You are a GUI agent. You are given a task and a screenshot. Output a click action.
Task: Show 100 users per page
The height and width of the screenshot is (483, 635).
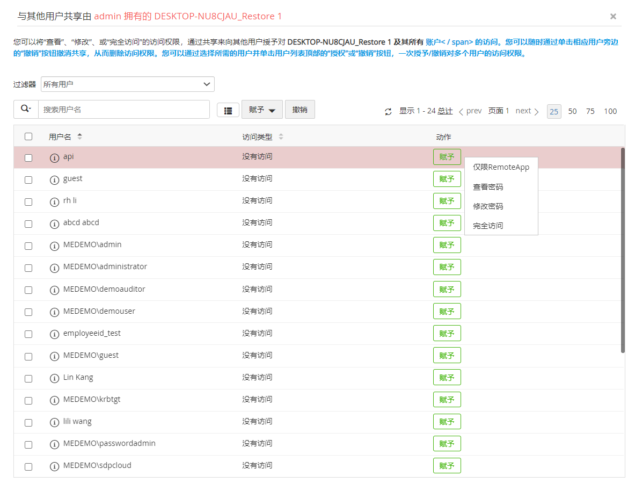[610, 111]
